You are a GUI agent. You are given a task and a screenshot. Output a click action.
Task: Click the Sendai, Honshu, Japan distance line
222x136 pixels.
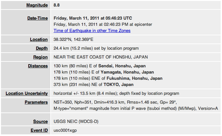pyautogui.click(x=100, y=66)
